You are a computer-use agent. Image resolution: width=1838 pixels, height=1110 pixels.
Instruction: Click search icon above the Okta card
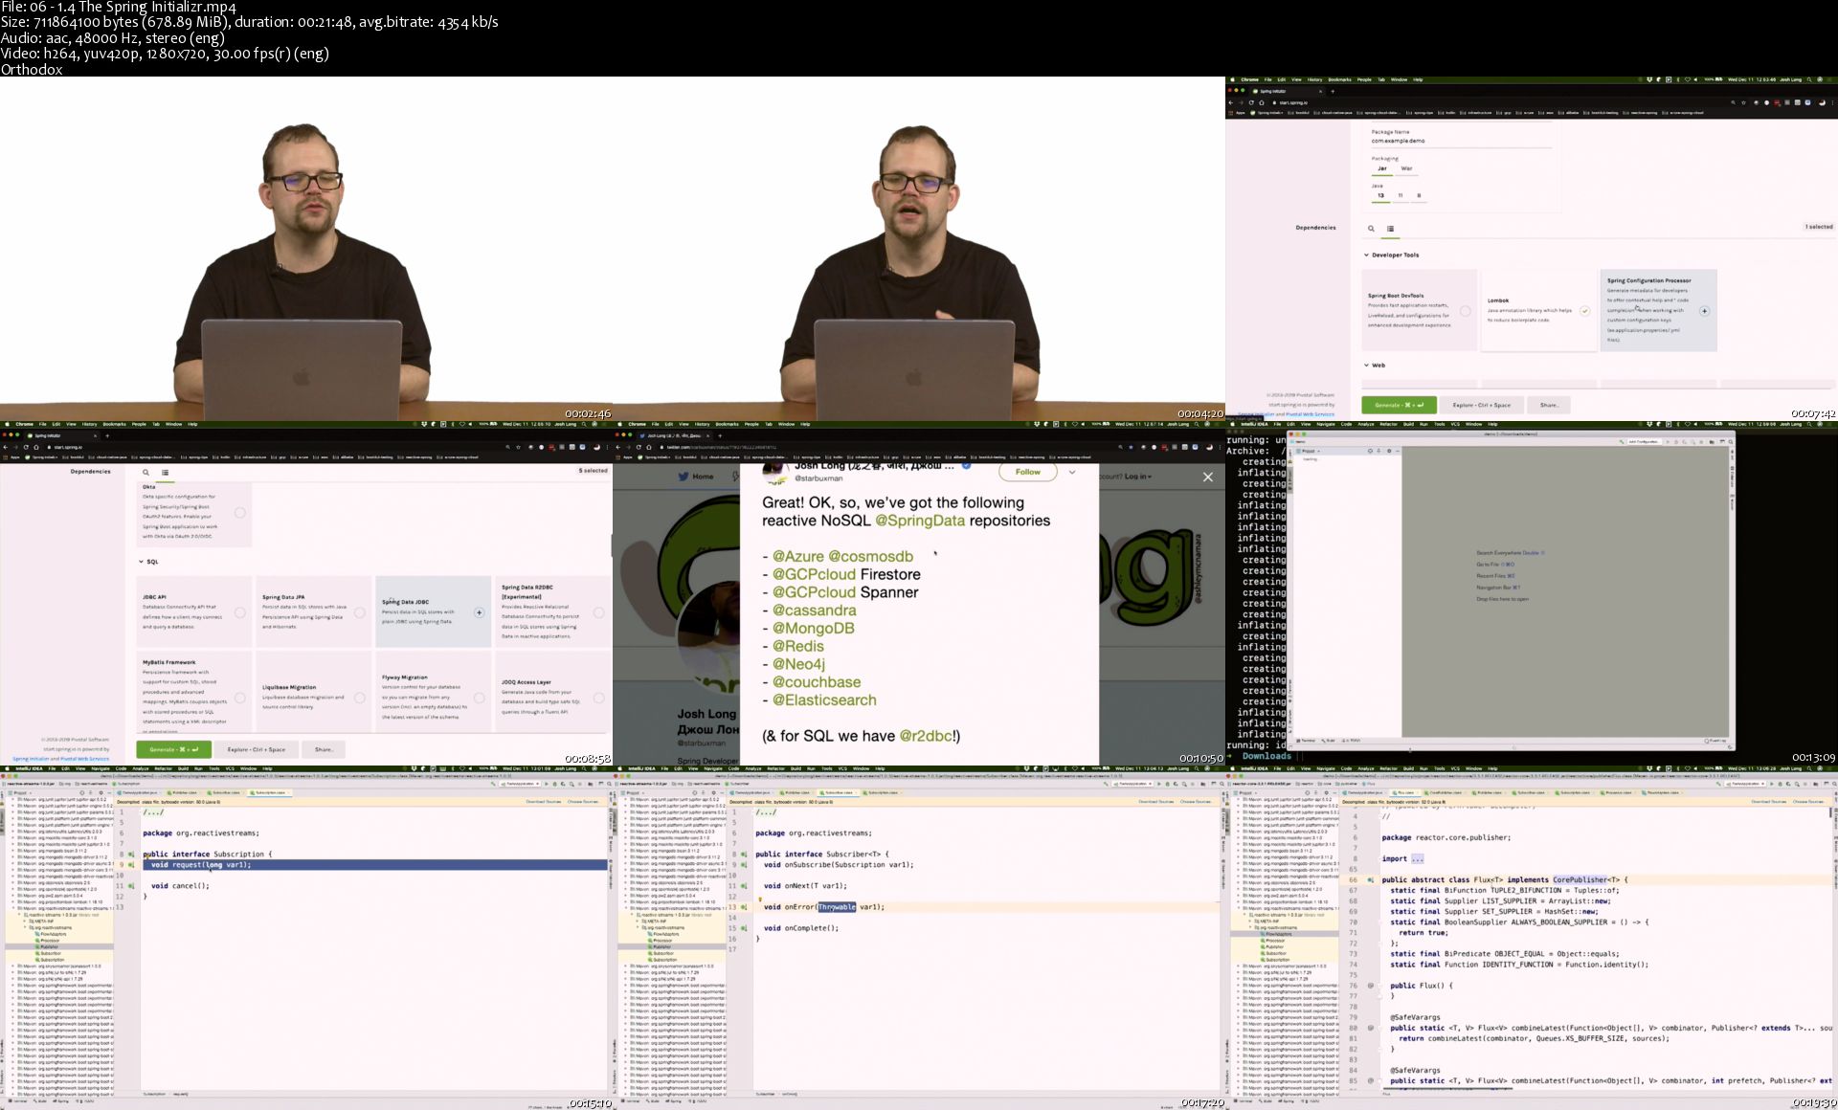146,472
